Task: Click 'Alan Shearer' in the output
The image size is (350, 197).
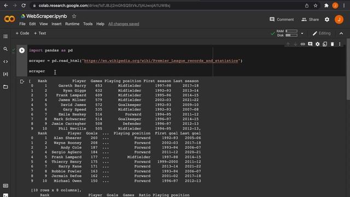Action: click(68, 138)
